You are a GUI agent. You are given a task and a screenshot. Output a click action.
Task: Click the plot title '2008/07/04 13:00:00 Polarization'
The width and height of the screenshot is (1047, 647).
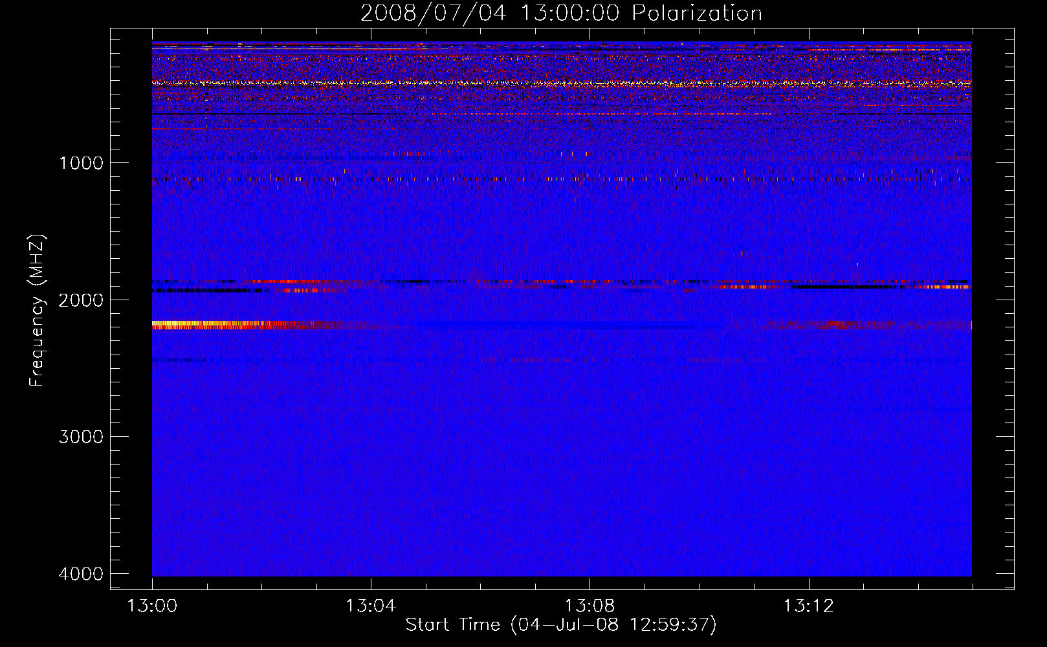tap(561, 13)
